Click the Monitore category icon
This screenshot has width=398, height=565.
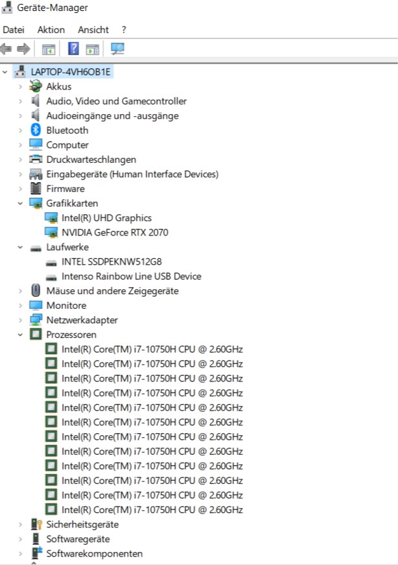(x=35, y=306)
